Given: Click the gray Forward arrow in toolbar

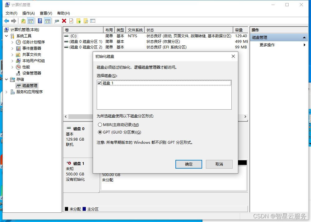Looking at the screenshot, I should point(13,21).
